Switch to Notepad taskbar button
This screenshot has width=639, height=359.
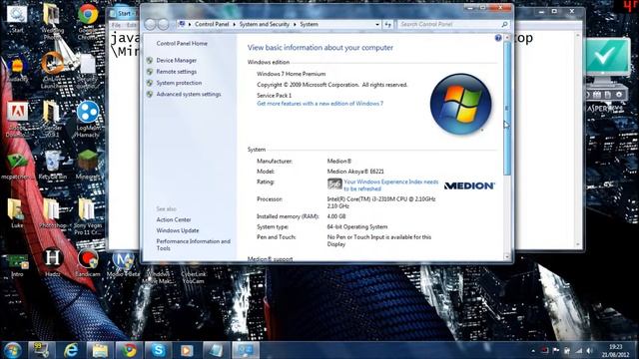pyautogui.click(x=217, y=350)
